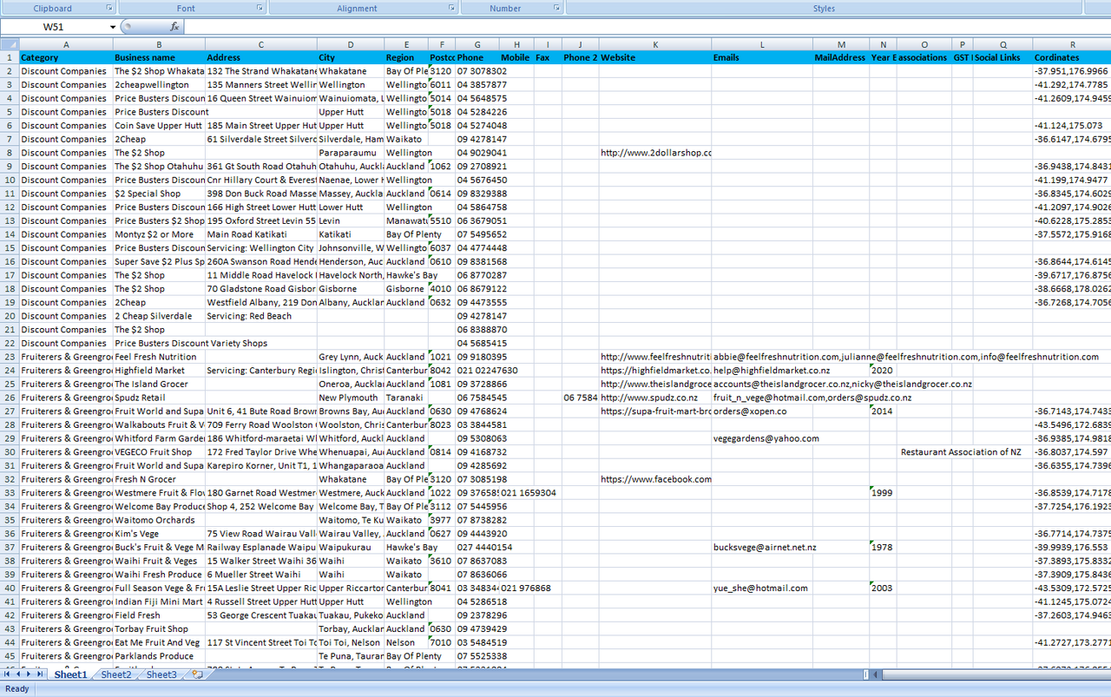The image size is (1111, 697).
Task: Select the yue_she@hotmail.com email cell
Action: (762, 588)
